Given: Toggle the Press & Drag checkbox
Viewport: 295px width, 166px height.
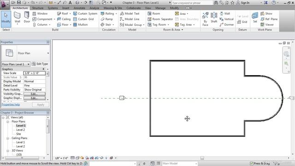Looking at the screenshot, I should (252, 163).
